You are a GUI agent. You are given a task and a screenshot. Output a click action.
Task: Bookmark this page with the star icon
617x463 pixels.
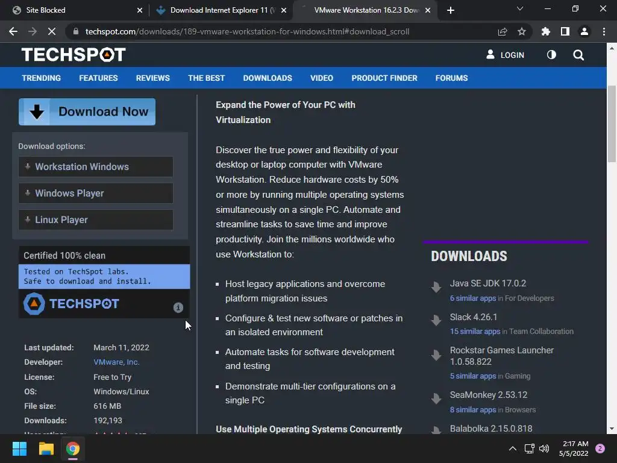pos(522,31)
